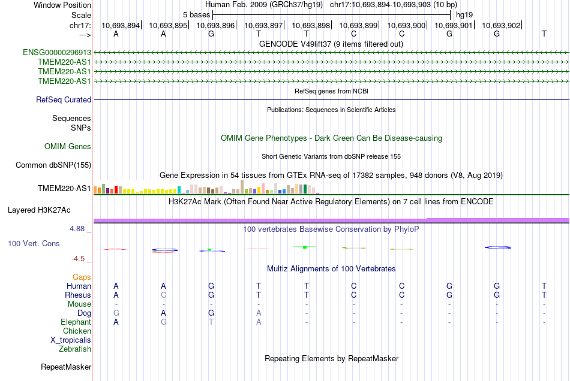Select the Dog species row label

[x=85, y=313]
